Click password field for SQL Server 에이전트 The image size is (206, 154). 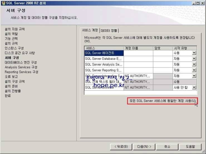coord(163,53)
